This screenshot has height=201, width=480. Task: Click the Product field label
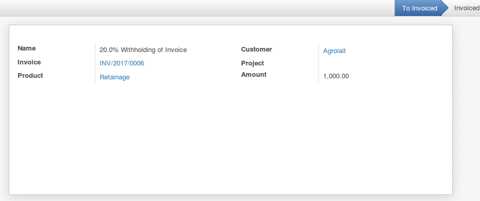(30, 75)
